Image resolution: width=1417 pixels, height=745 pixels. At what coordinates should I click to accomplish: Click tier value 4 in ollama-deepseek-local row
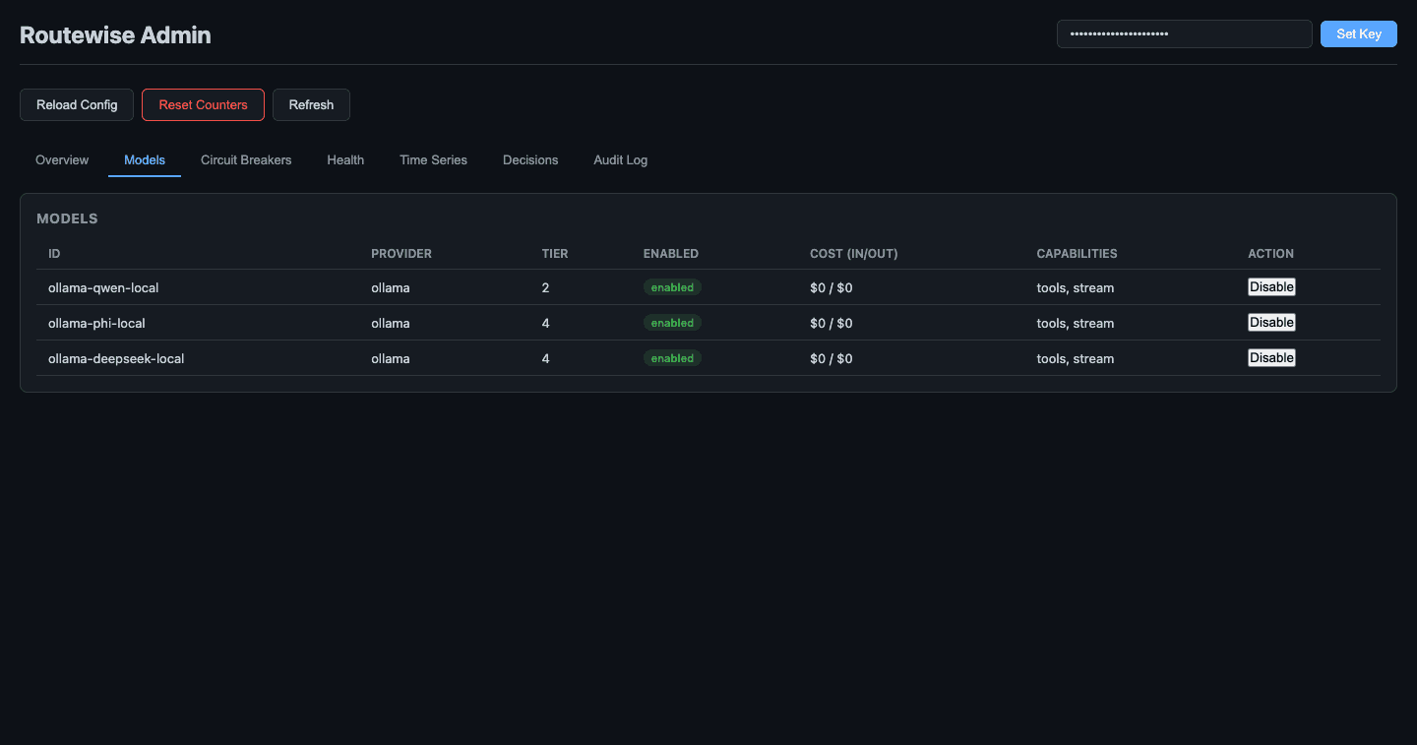(x=545, y=358)
